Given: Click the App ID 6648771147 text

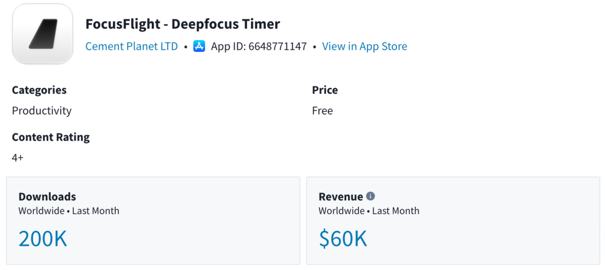Looking at the screenshot, I should (x=259, y=46).
